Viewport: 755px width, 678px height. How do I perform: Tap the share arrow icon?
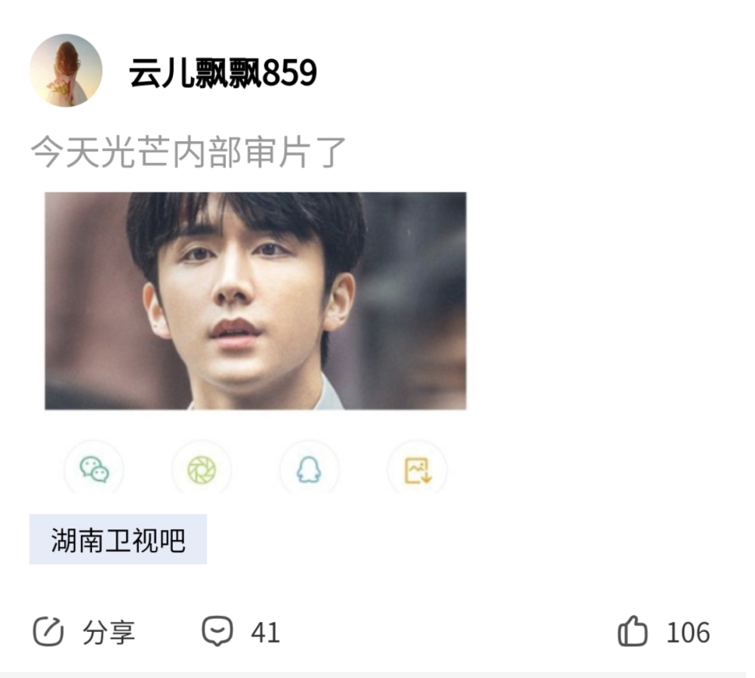pos(48,631)
